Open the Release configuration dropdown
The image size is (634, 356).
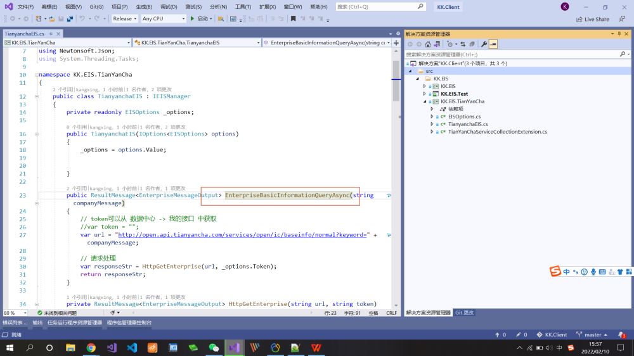(124, 18)
